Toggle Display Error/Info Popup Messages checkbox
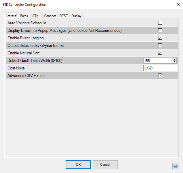Viewport: 183px width, 173px height. click(160, 30)
